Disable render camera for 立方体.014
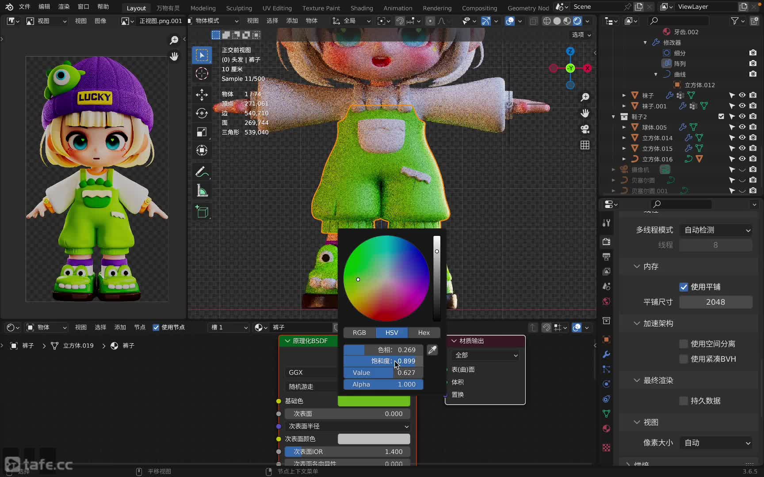Image resolution: width=764 pixels, height=477 pixels. pos(753,138)
